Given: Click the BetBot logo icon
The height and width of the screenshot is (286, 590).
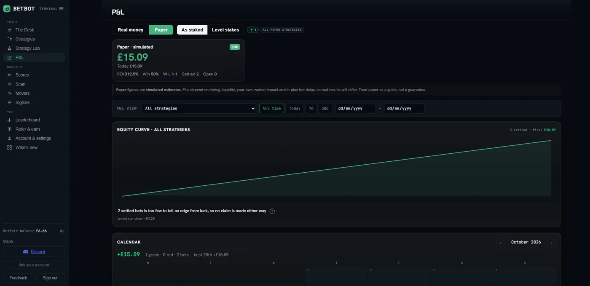Looking at the screenshot, I should click(x=7, y=8).
